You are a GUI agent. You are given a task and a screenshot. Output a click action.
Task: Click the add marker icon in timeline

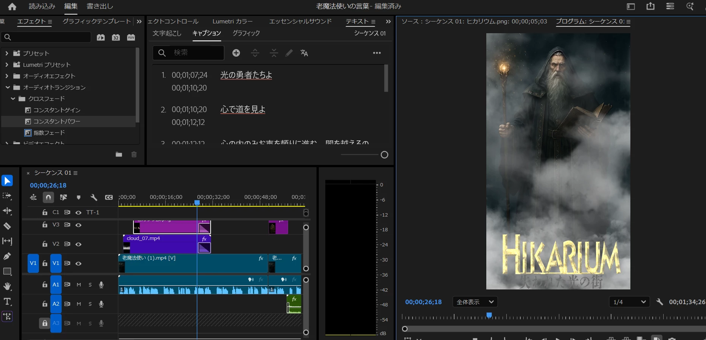(79, 197)
